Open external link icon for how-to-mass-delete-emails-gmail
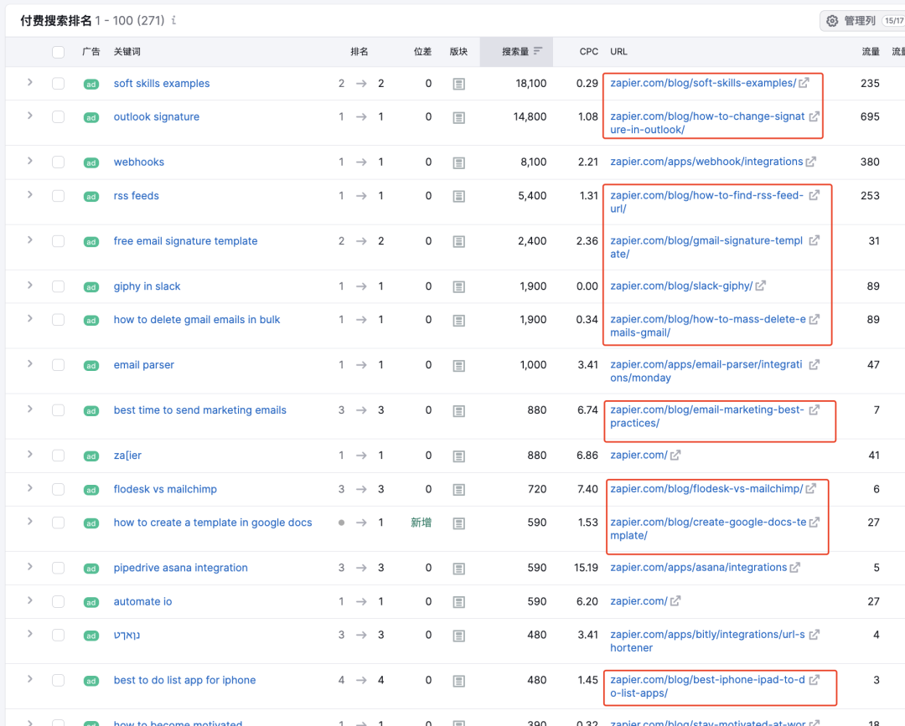The image size is (905, 726). pos(814,320)
